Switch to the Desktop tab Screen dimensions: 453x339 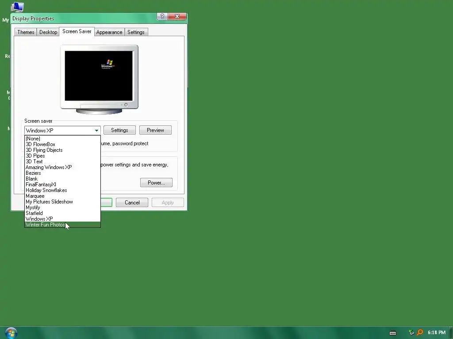point(48,32)
